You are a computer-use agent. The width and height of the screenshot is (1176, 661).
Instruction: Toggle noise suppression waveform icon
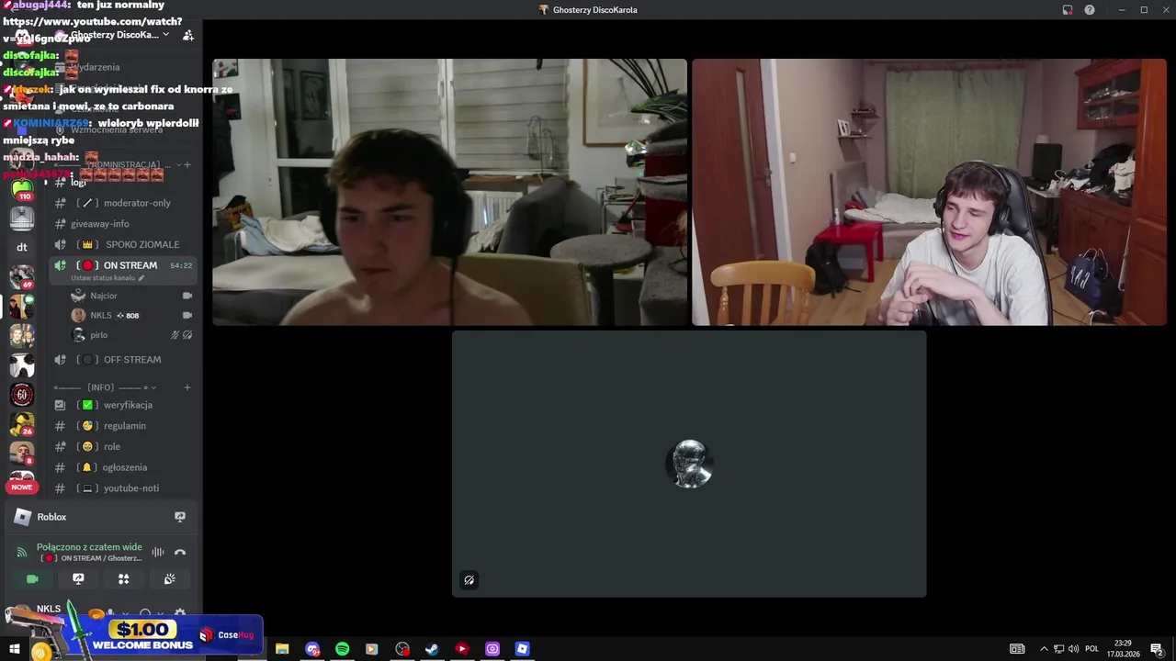(158, 552)
